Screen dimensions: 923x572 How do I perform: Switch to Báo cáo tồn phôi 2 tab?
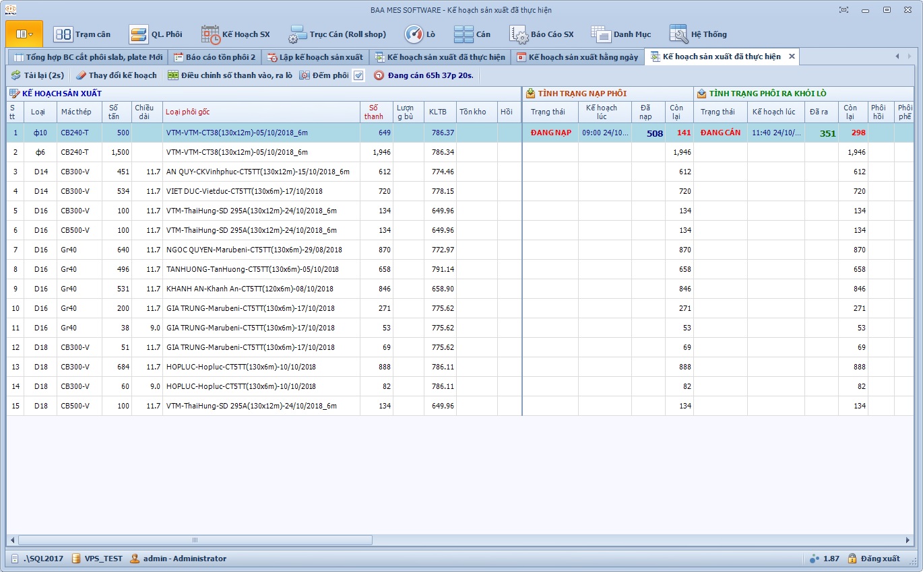coord(214,57)
